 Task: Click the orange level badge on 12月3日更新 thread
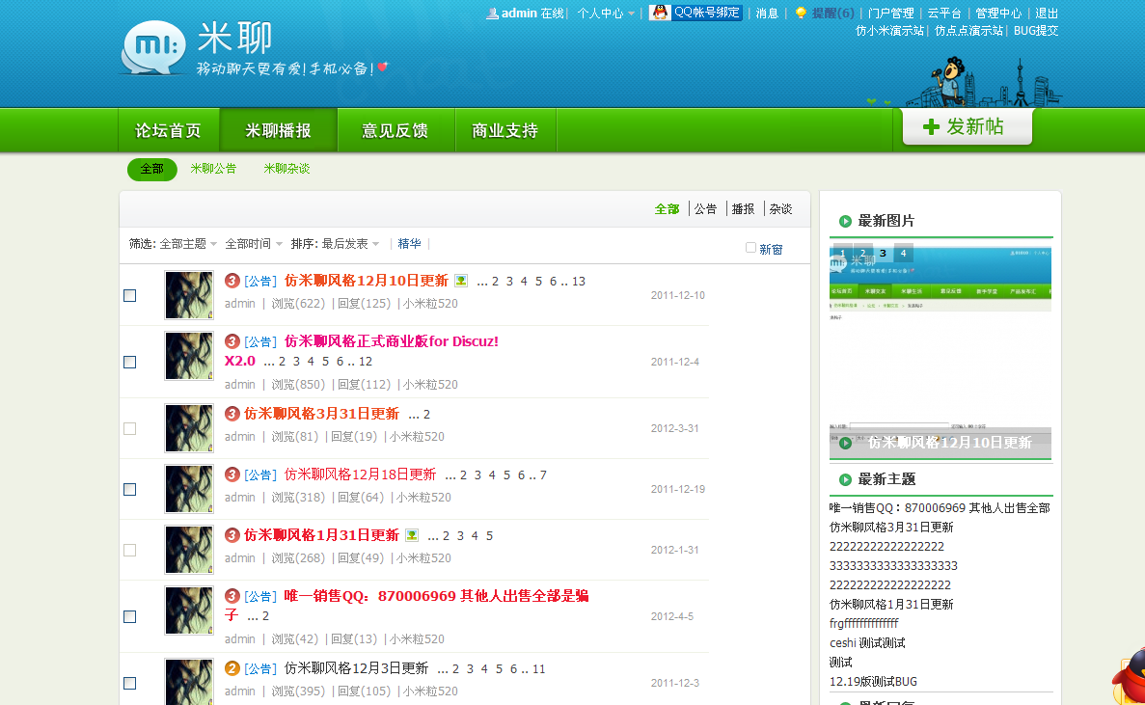coord(232,668)
